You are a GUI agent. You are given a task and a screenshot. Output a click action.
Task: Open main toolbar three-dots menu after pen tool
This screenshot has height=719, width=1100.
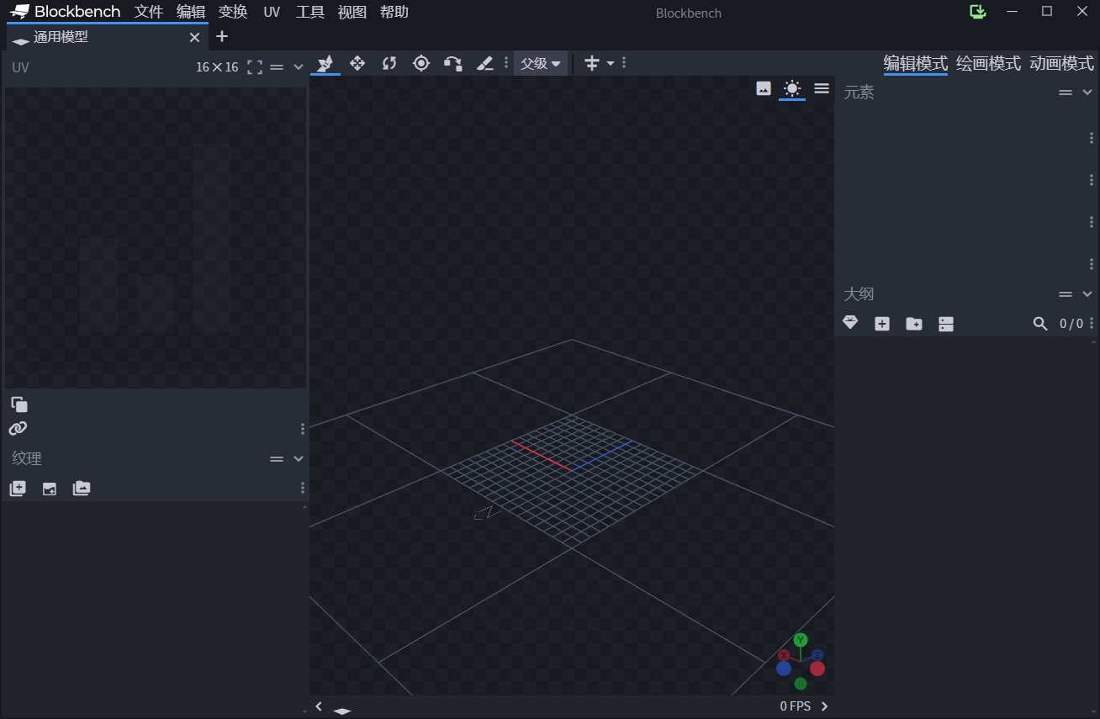pyautogui.click(x=505, y=63)
